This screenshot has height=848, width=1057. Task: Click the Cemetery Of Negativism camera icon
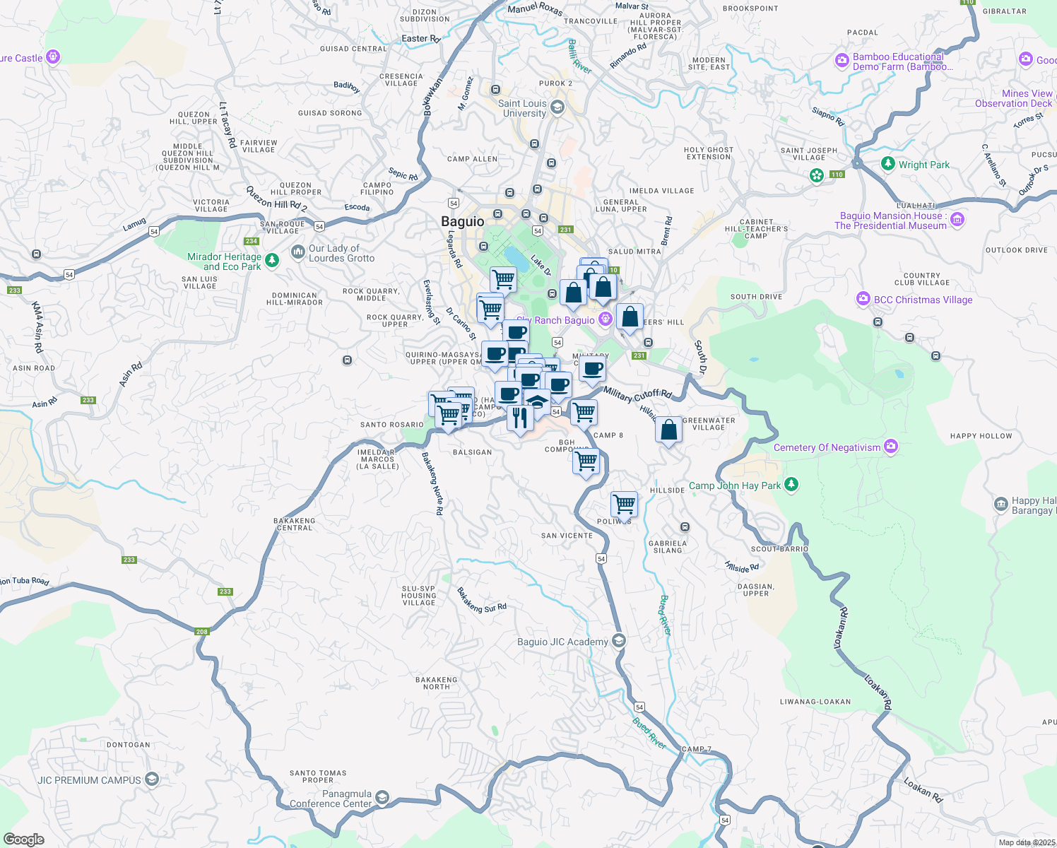click(891, 446)
